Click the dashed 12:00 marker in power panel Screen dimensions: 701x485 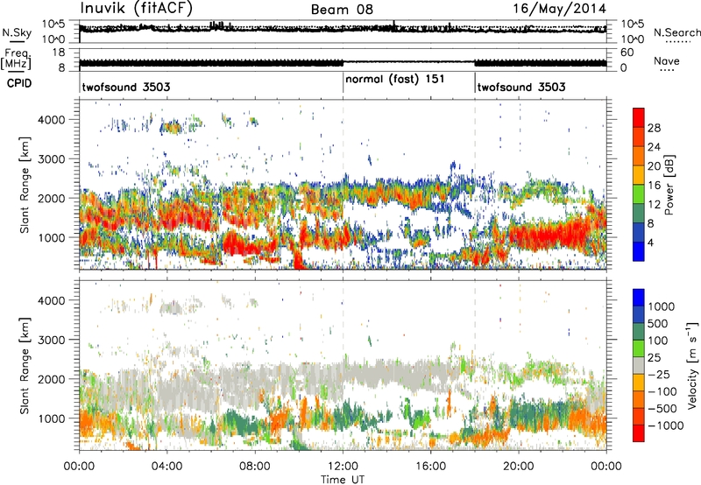point(343,185)
